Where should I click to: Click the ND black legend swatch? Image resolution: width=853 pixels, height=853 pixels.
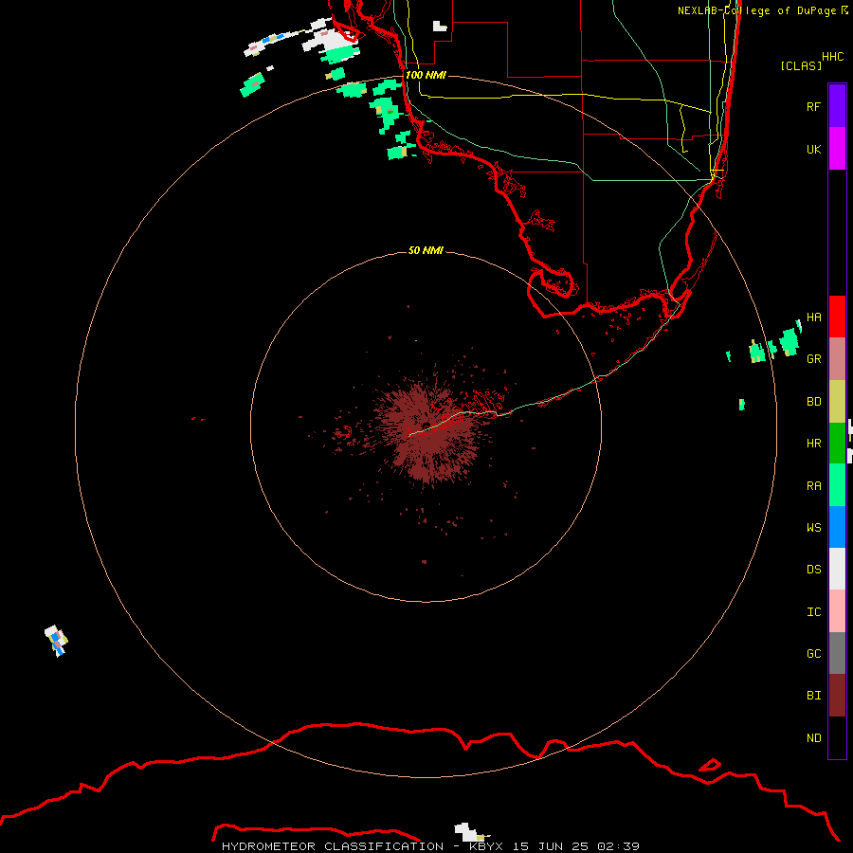837,737
